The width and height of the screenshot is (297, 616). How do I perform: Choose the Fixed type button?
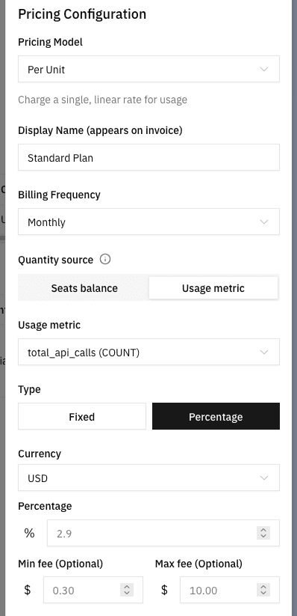pyautogui.click(x=82, y=416)
